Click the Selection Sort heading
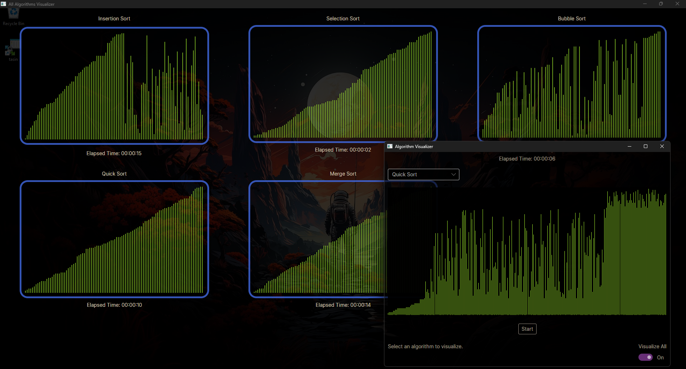 coord(343,19)
